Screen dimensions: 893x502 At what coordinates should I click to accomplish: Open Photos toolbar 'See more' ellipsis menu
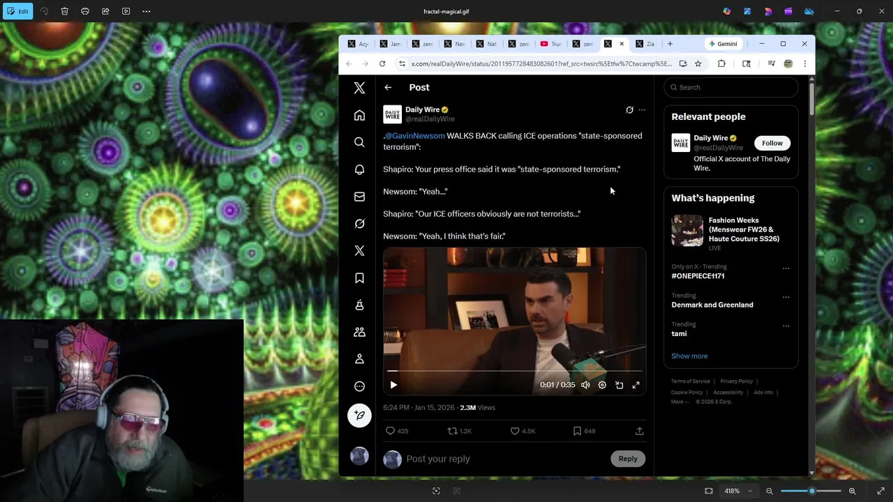click(x=147, y=11)
